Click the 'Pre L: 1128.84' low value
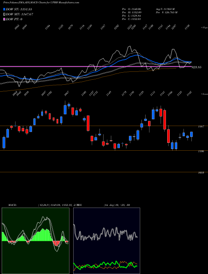208x274 pixels. point(131,16)
